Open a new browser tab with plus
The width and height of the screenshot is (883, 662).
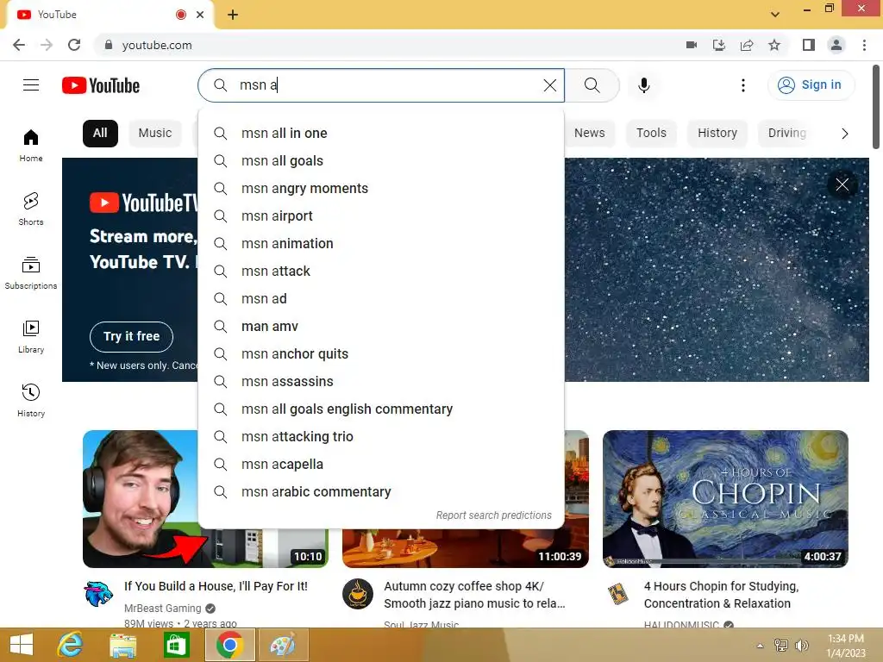pos(233,15)
